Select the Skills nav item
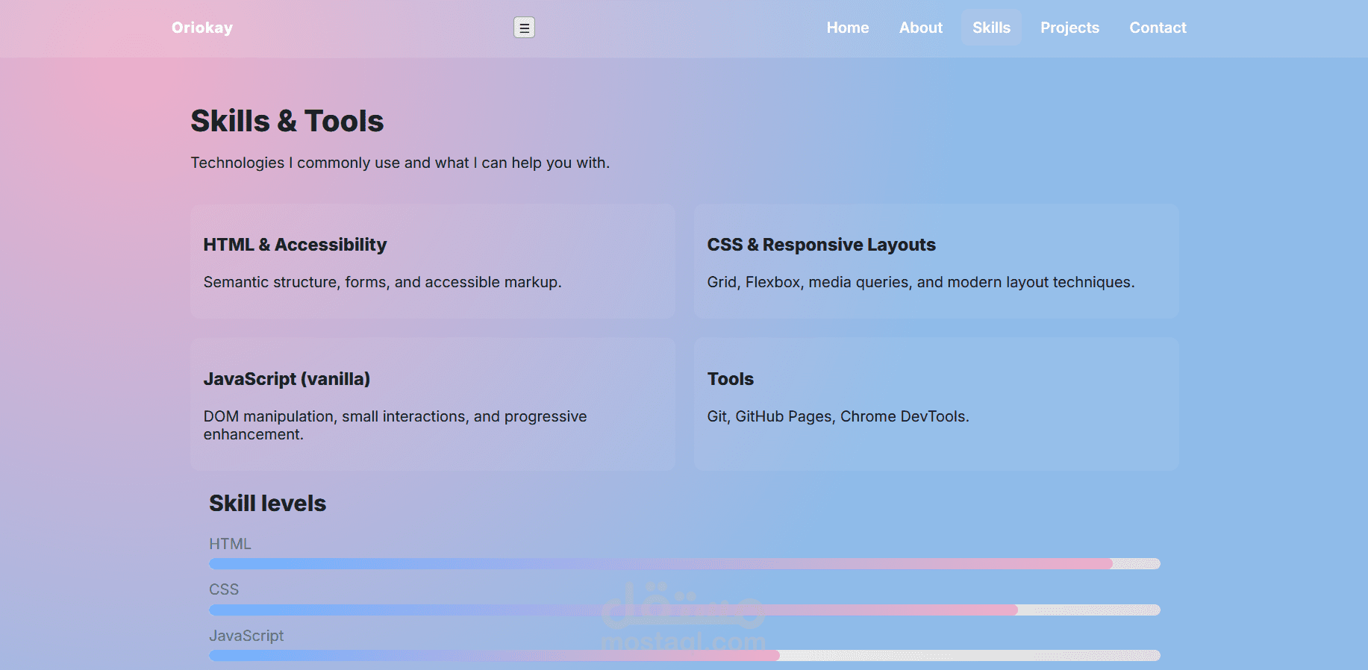Screen dimensions: 1368x670 point(991,28)
